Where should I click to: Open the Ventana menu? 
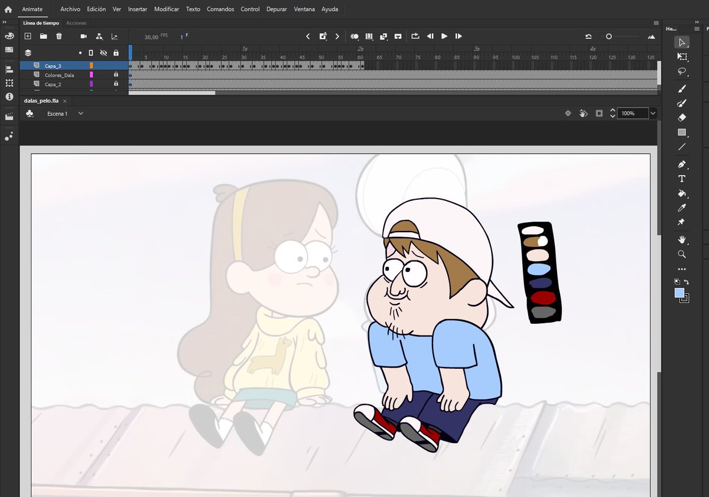tap(304, 9)
